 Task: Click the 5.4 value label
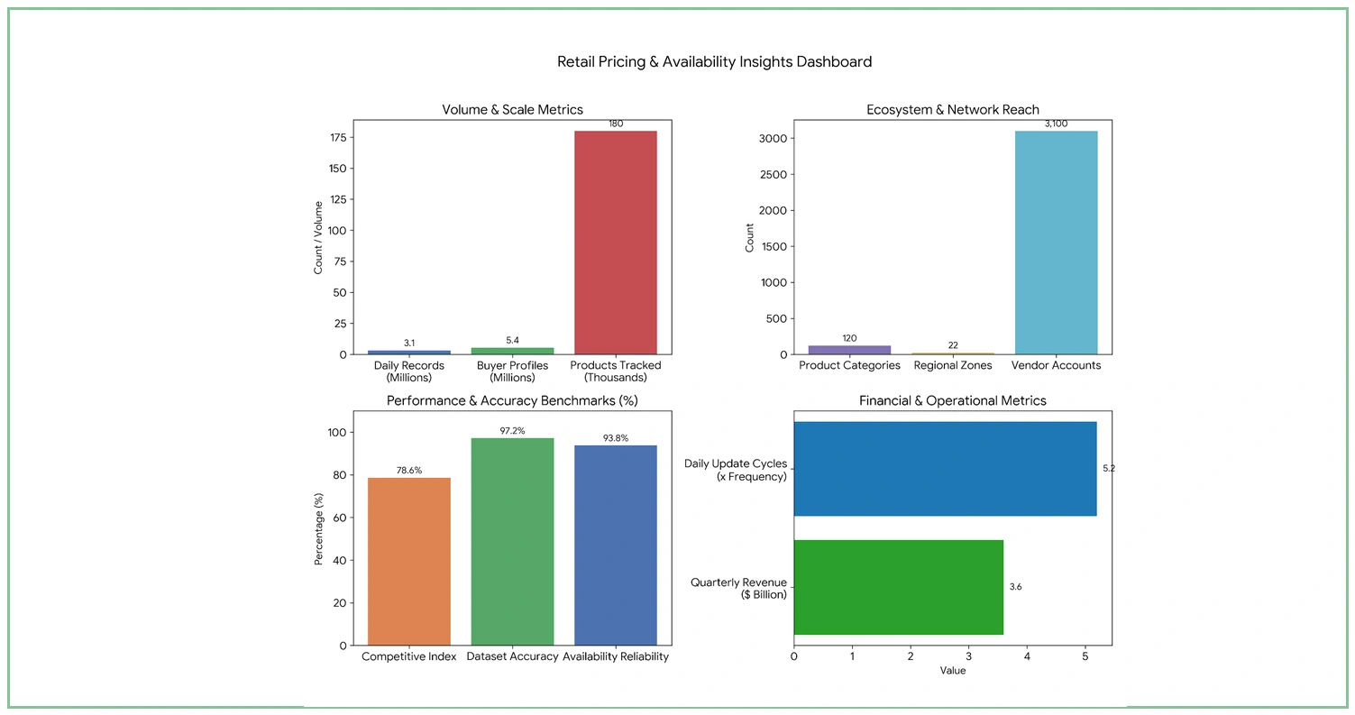point(512,340)
